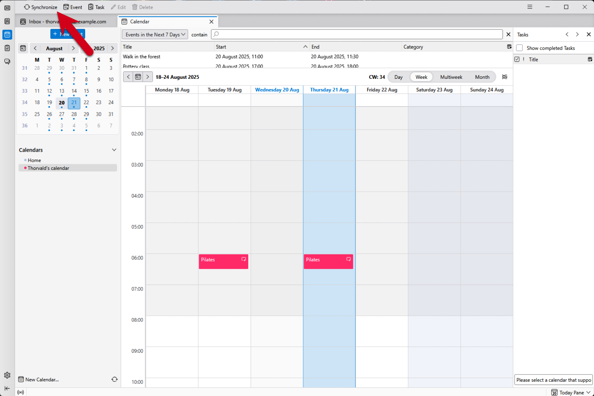Enable Show completed Tasks
Viewport: 594px width, 396px height.
coord(519,48)
